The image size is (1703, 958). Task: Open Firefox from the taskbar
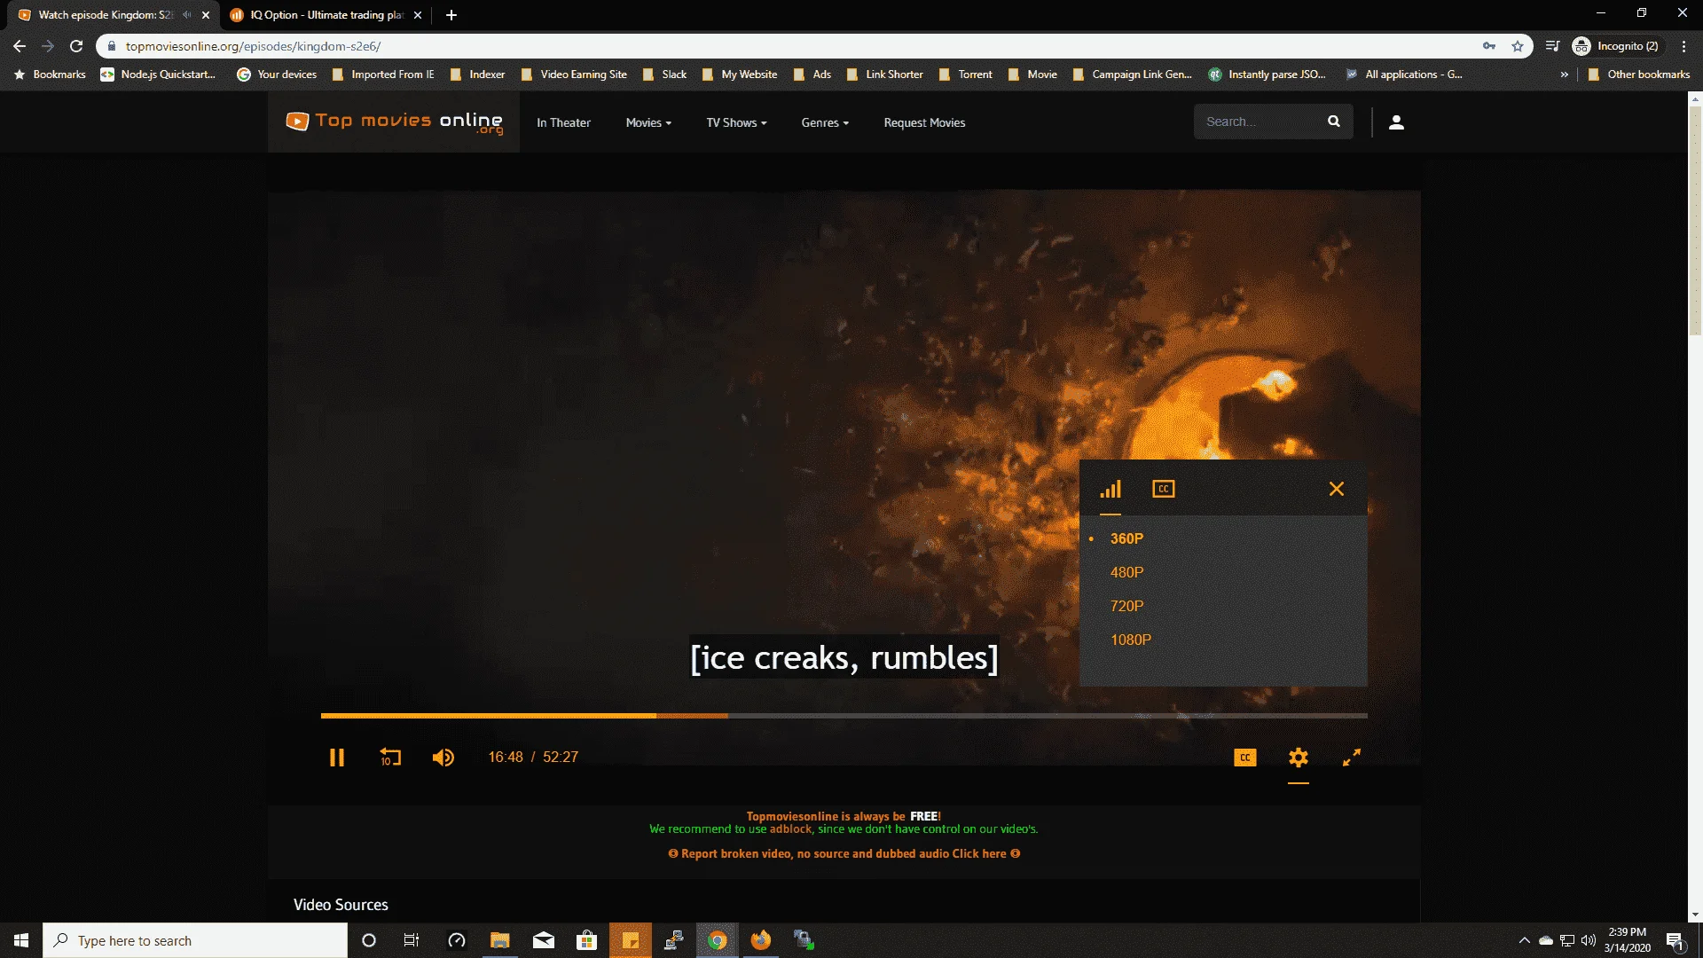coord(761,940)
